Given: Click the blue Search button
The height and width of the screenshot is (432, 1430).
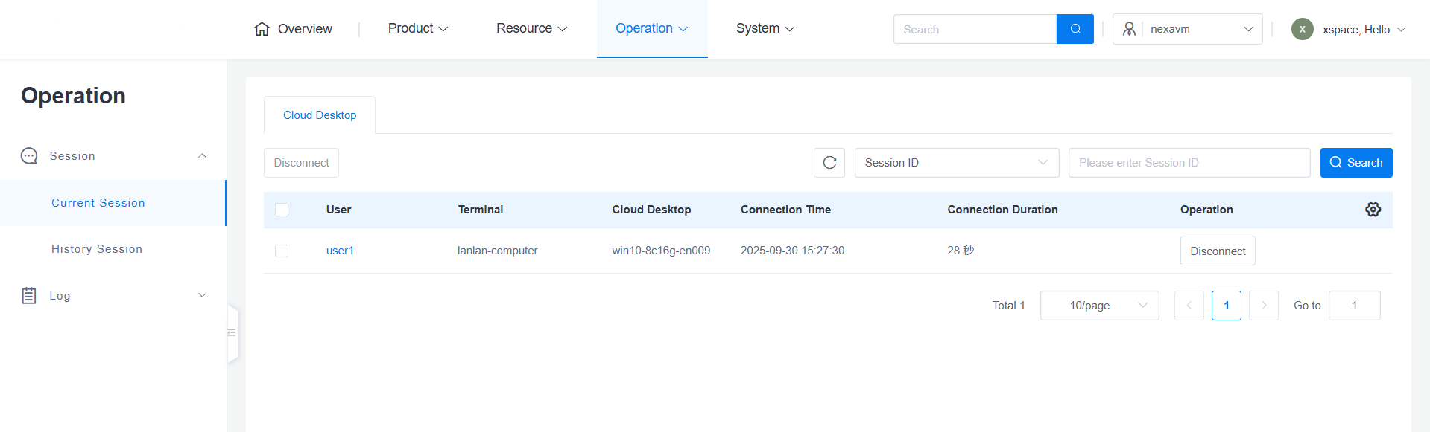Looking at the screenshot, I should coord(1355,163).
